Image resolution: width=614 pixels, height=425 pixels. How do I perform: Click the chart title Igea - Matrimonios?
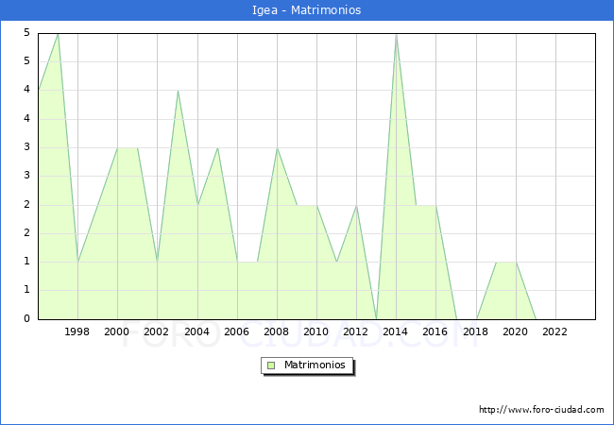coord(307,10)
